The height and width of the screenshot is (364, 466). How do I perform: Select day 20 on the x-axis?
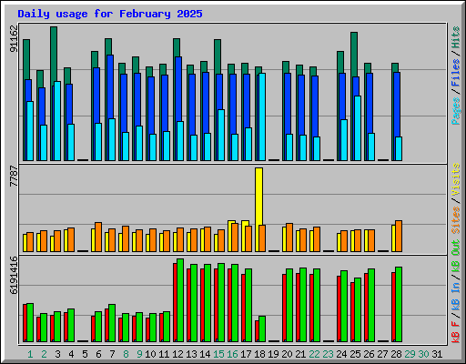coord(287,354)
